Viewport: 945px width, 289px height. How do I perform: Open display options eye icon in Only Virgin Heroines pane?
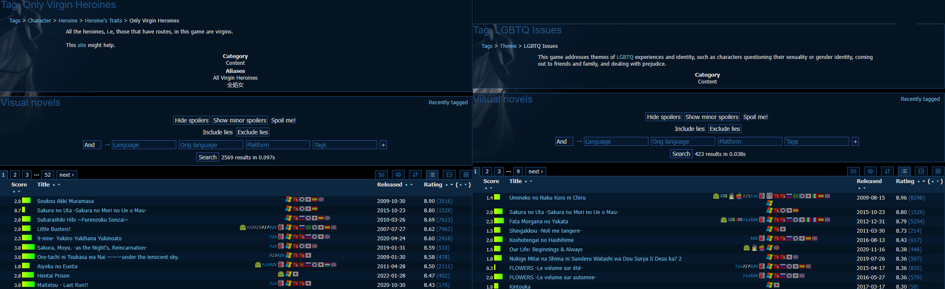(398, 175)
